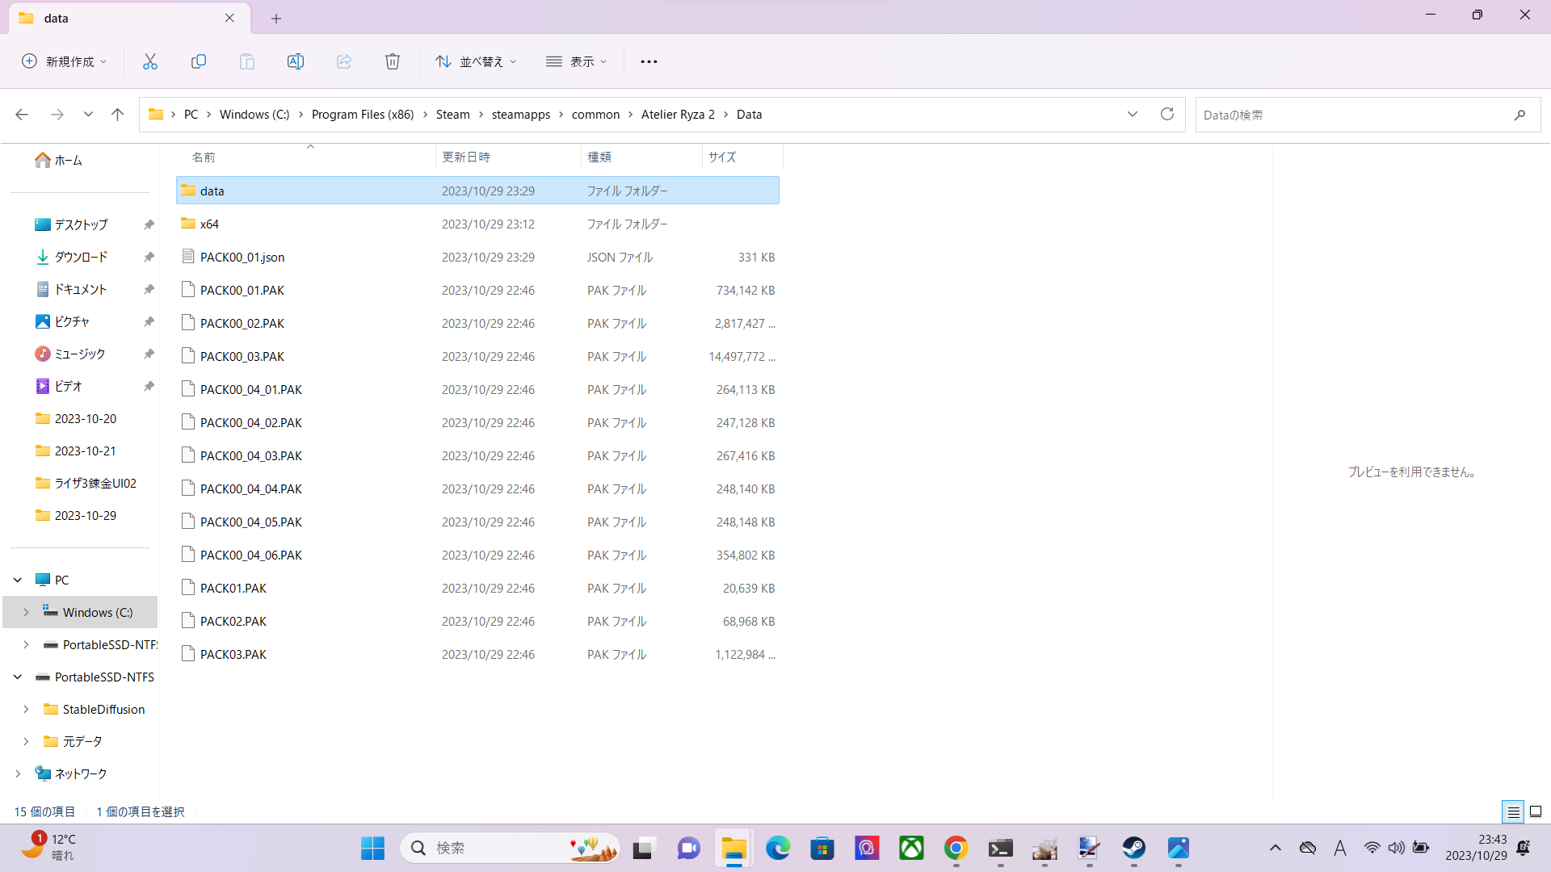Click common in the breadcrumb path
The width and height of the screenshot is (1551, 872).
[x=595, y=115]
